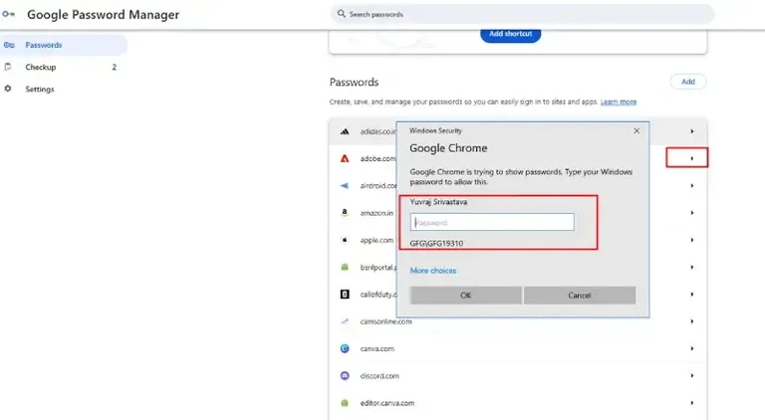Open the Checkup section

coord(64,67)
